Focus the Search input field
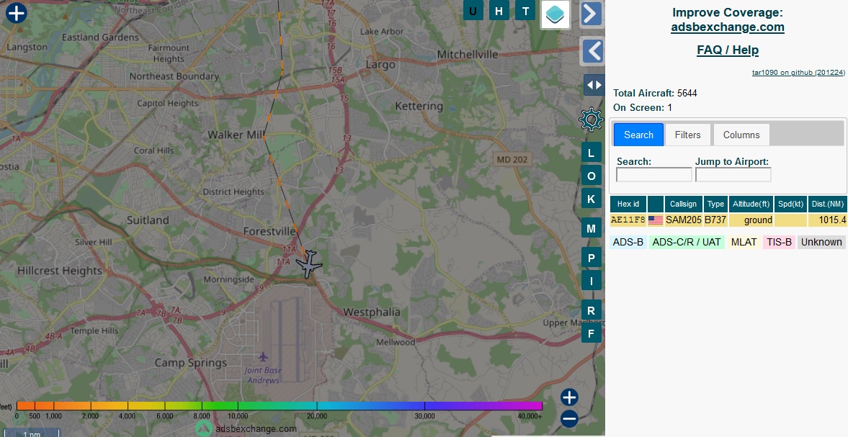Viewport: 848px width, 437px height. (x=654, y=174)
